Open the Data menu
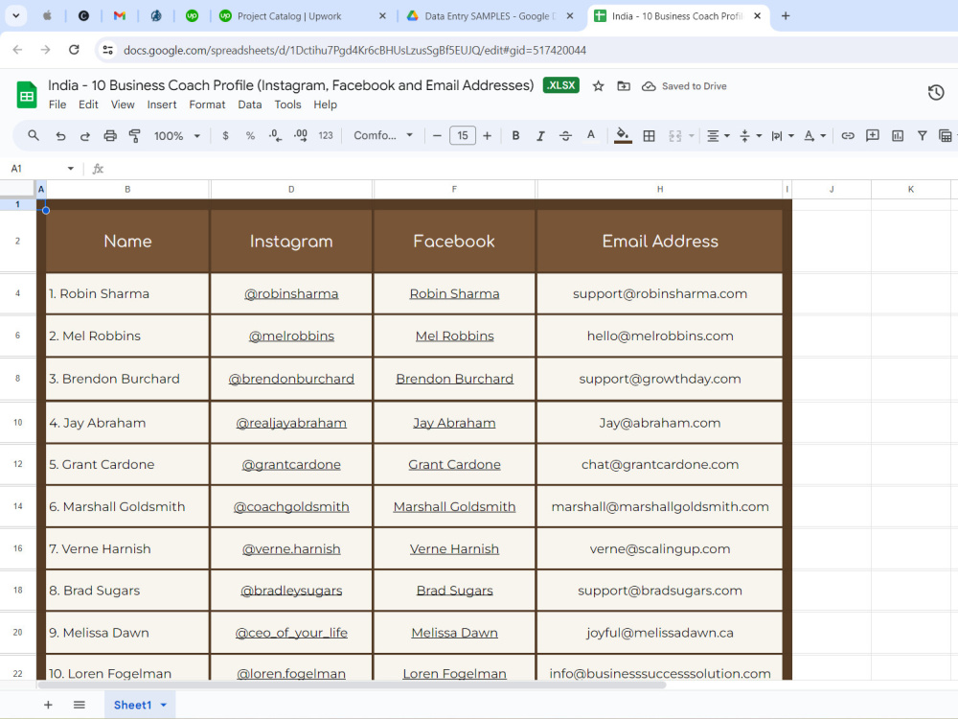 pyautogui.click(x=250, y=104)
